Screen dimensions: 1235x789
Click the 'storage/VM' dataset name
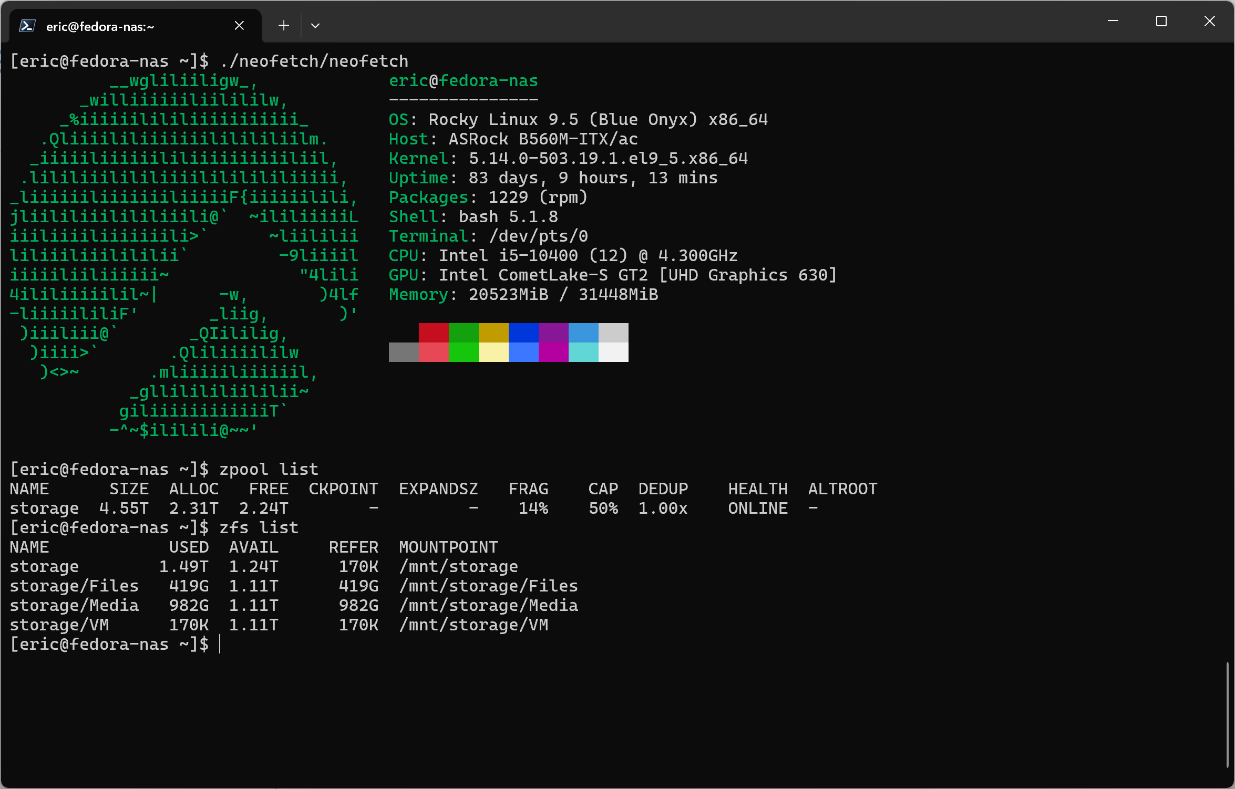[x=59, y=625]
